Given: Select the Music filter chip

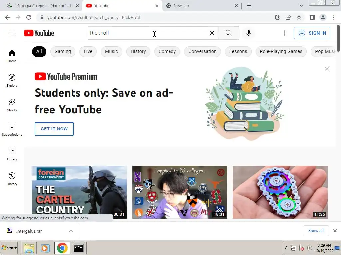Looking at the screenshot, I should coord(111,51).
